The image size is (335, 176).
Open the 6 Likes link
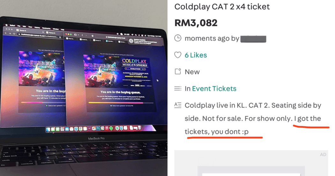pyautogui.click(x=196, y=55)
